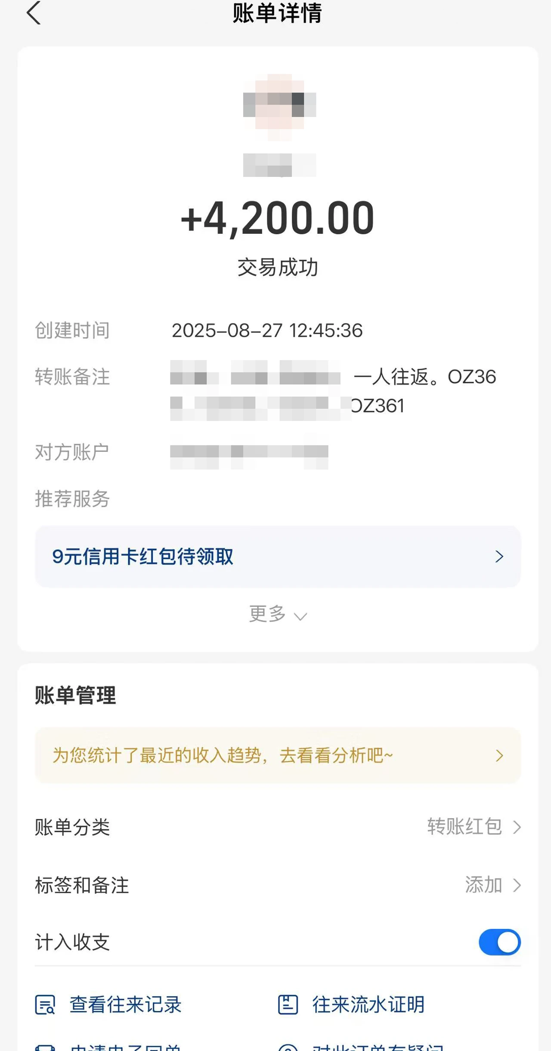Tap the 添加 label option

[483, 885]
